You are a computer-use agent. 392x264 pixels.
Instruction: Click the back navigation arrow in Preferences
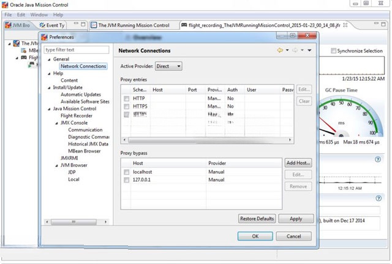[280, 50]
